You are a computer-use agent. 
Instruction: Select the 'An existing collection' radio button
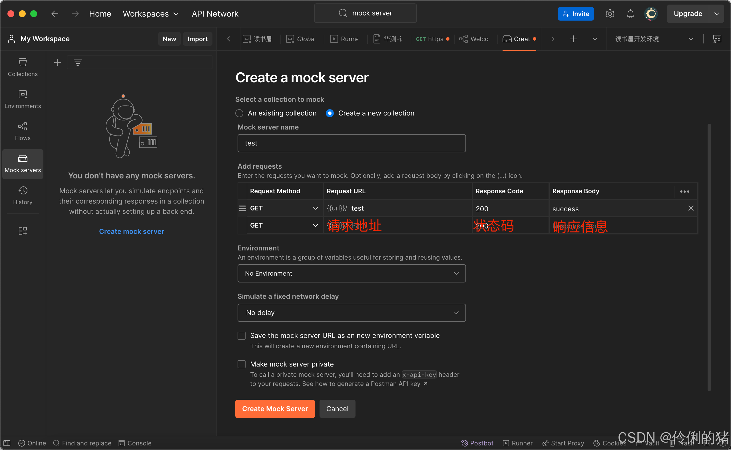239,113
